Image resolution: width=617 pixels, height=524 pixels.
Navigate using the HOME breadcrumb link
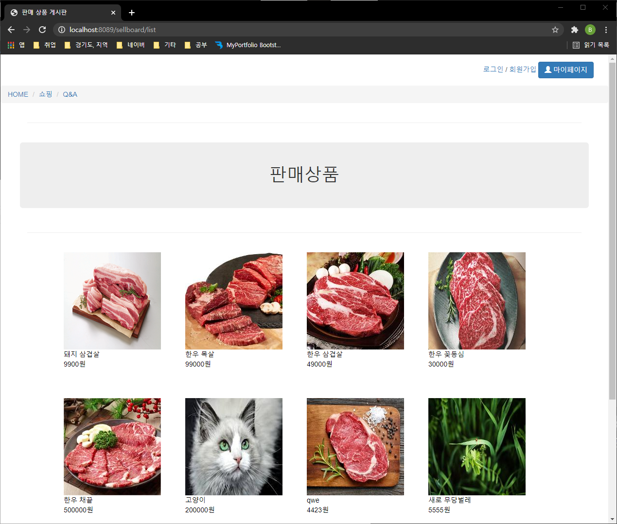click(18, 94)
